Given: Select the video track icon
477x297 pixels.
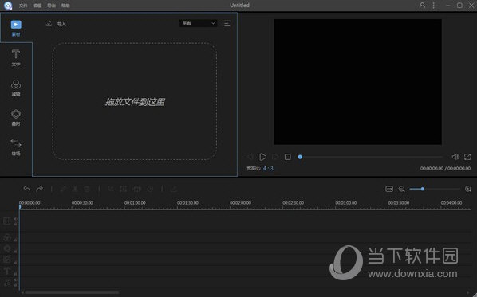Looking at the screenshot, I should coord(7,221).
